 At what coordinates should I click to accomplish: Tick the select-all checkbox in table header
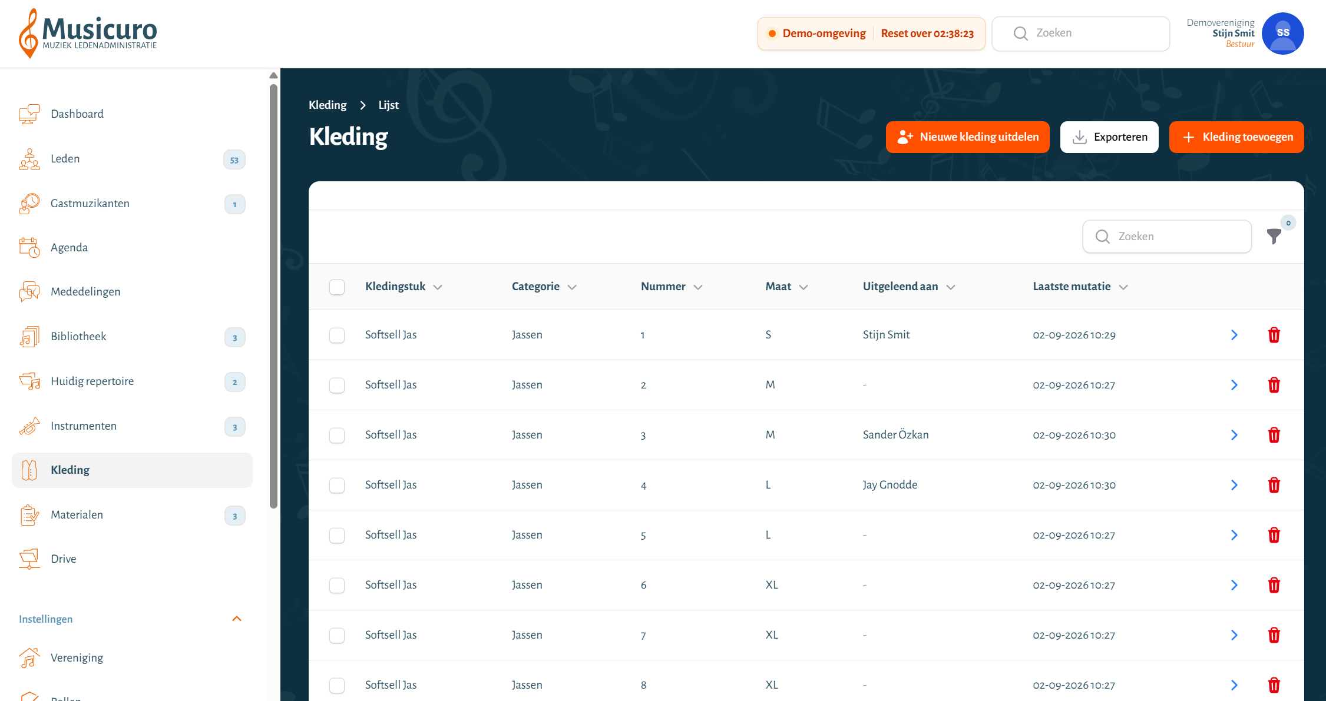click(x=337, y=287)
